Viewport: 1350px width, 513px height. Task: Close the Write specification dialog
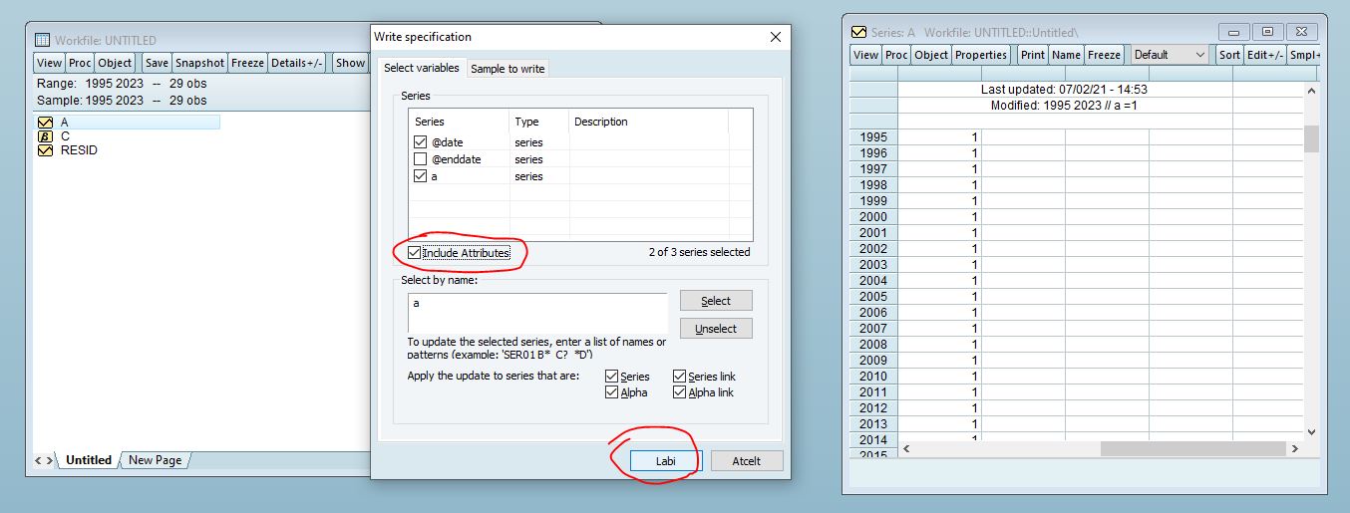[x=776, y=37]
